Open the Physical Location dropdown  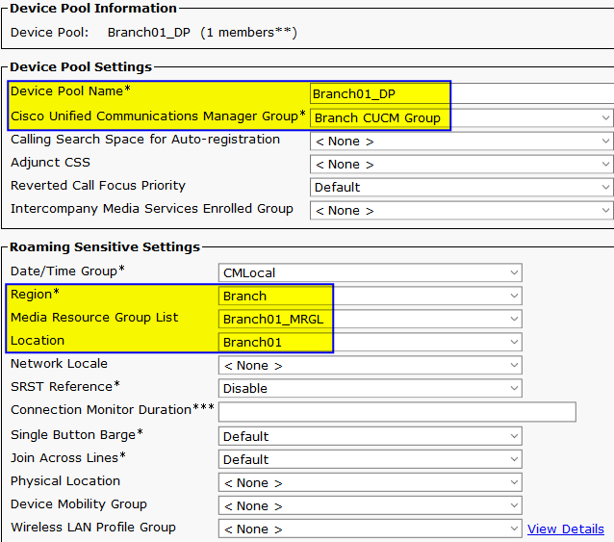coord(371,482)
